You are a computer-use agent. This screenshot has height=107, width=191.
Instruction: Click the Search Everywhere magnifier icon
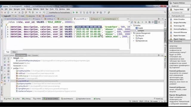click(x=165, y=12)
